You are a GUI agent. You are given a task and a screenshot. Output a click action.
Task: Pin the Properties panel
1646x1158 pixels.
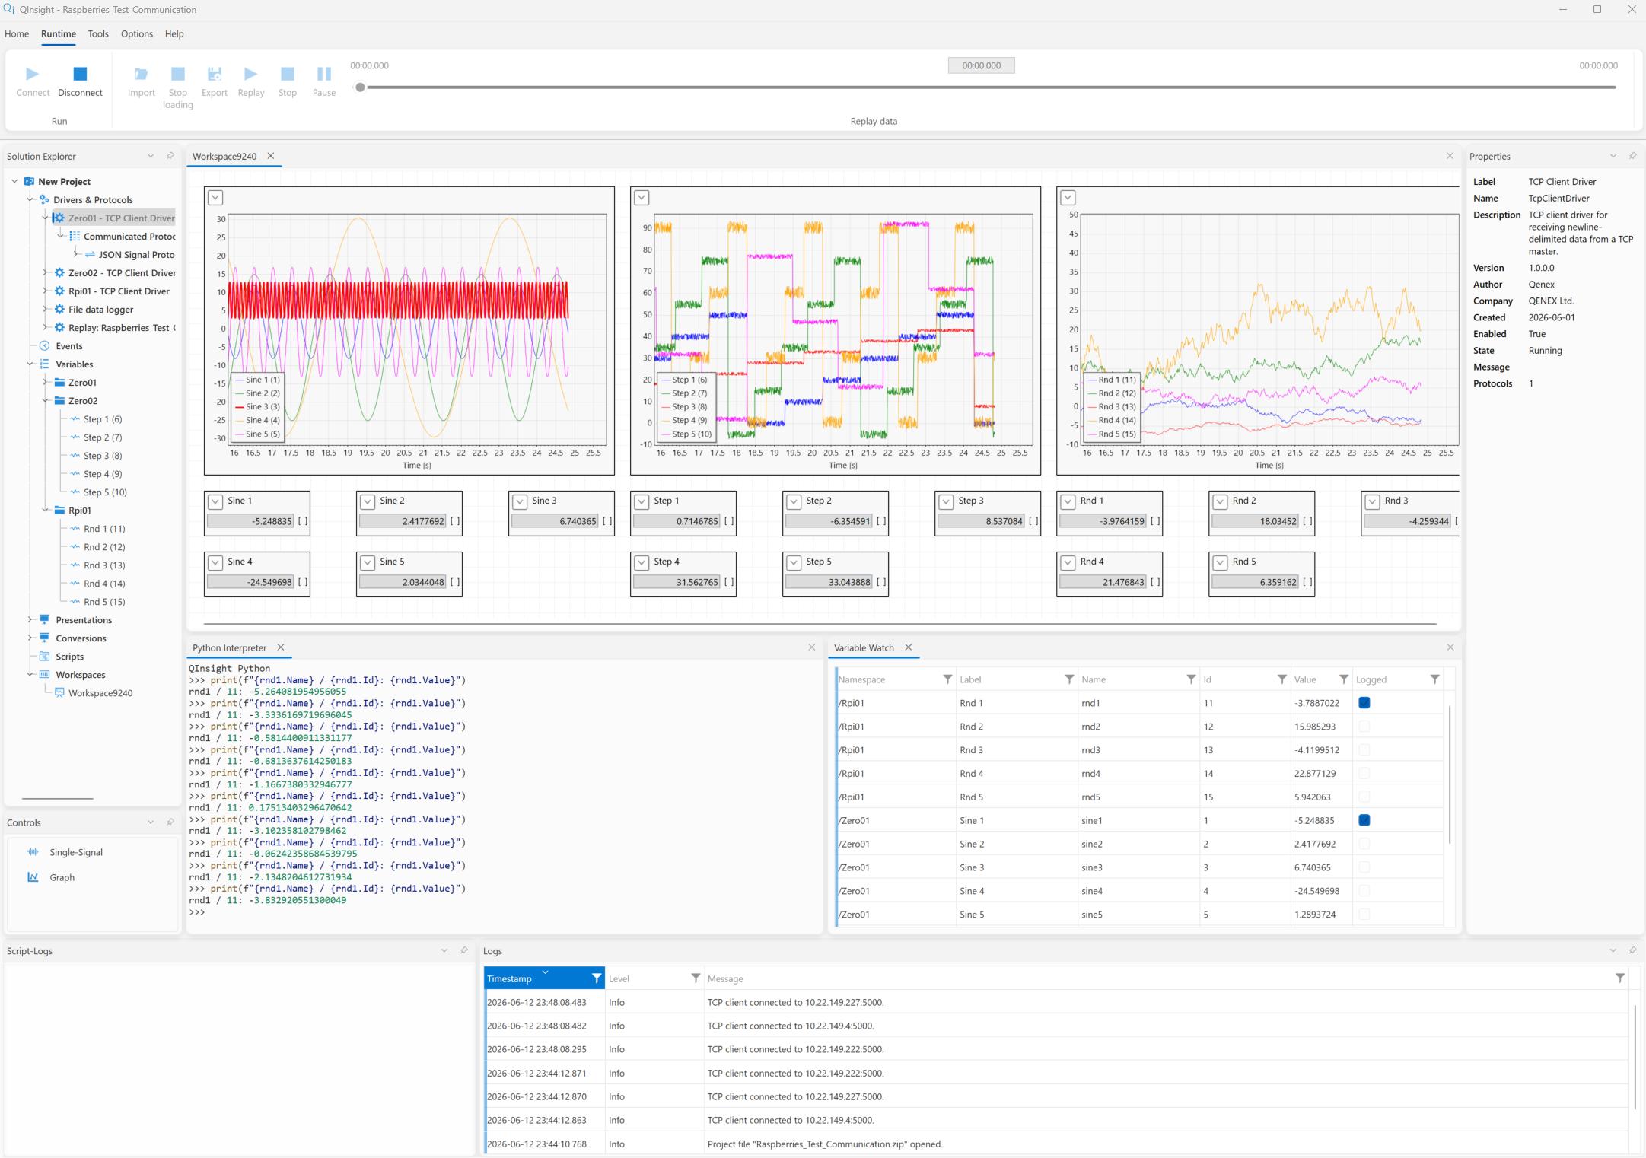1632,156
